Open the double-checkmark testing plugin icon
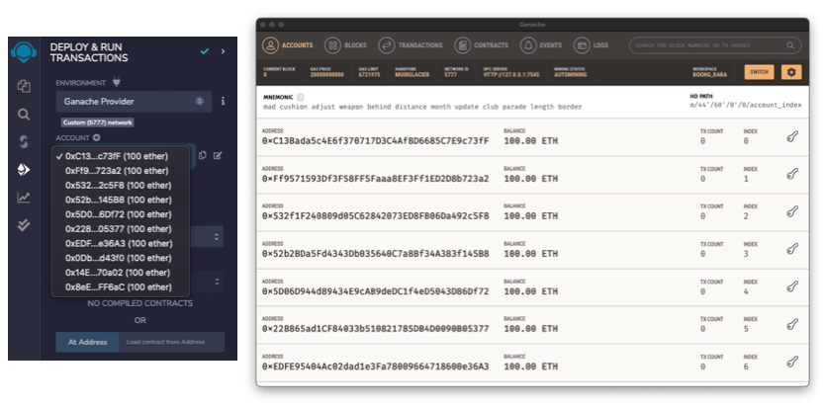The height and width of the screenshot is (408, 824). (x=24, y=225)
